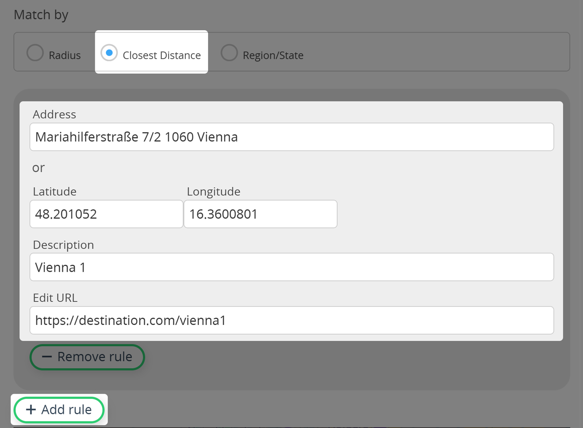The width and height of the screenshot is (583, 428).
Task: Click the Edit URL field
Action: point(291,321)
